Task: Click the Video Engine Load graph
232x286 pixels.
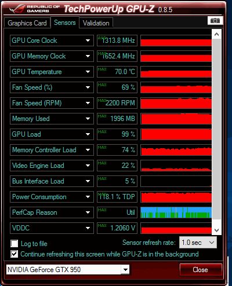Action: [x=176, y=166]
